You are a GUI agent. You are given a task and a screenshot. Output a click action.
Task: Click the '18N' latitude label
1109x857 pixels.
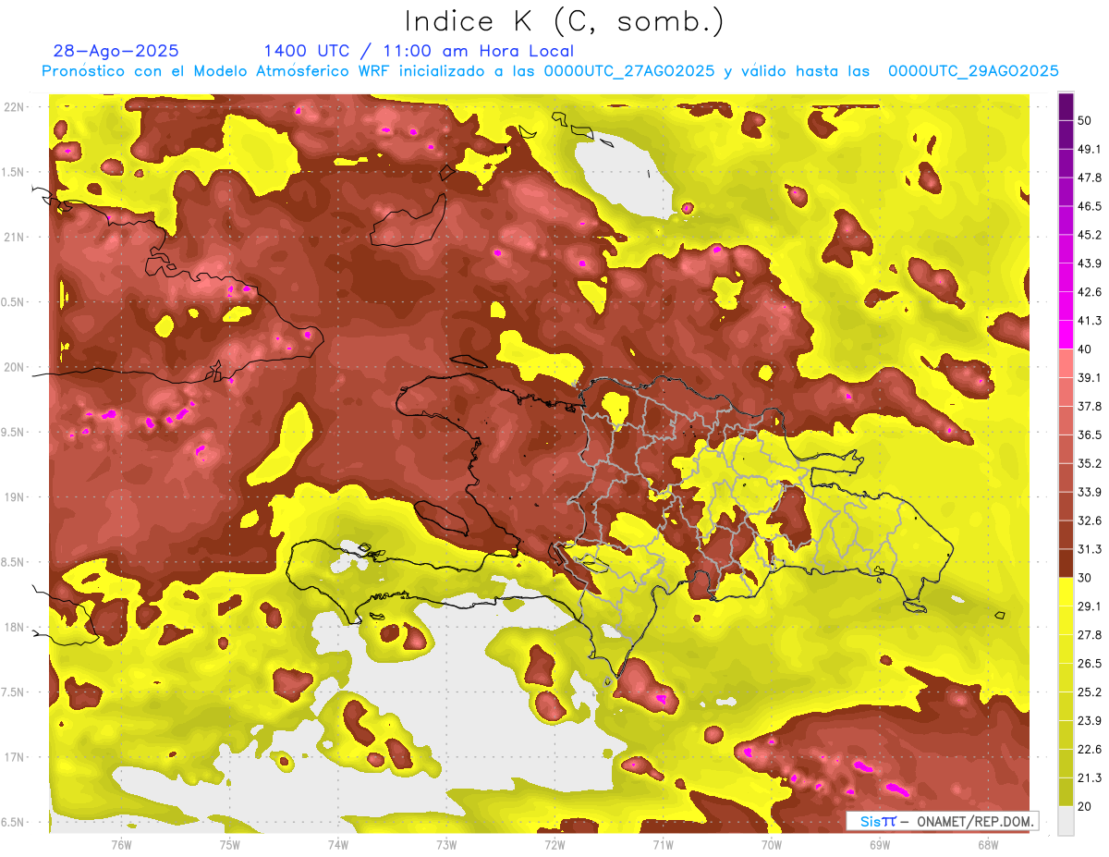click(x=16, y=628)
